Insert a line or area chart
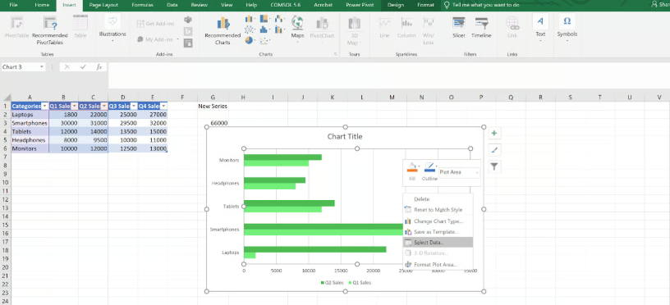 (x=250, y=30)
